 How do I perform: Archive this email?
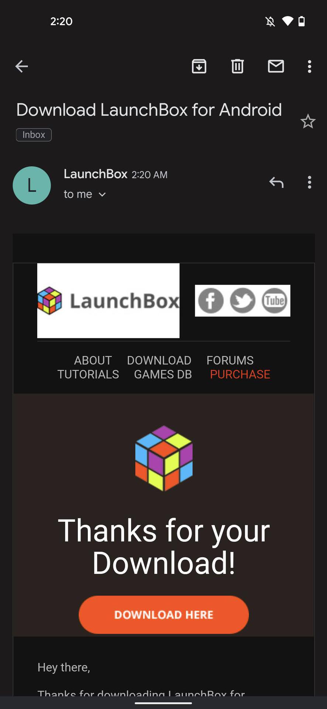pos(199,66)
